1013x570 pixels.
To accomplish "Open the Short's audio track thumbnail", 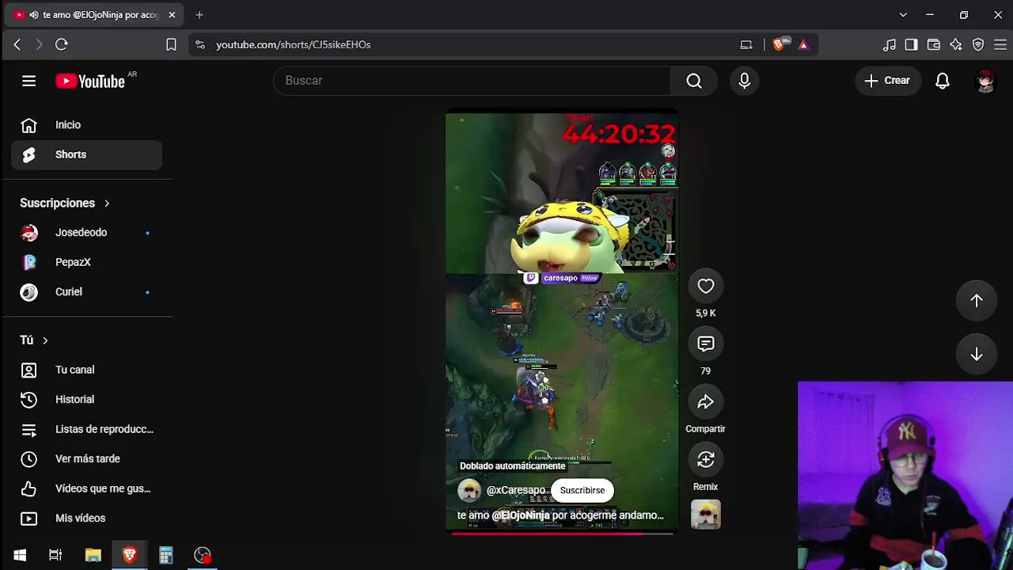I will (x=706, y=515).
